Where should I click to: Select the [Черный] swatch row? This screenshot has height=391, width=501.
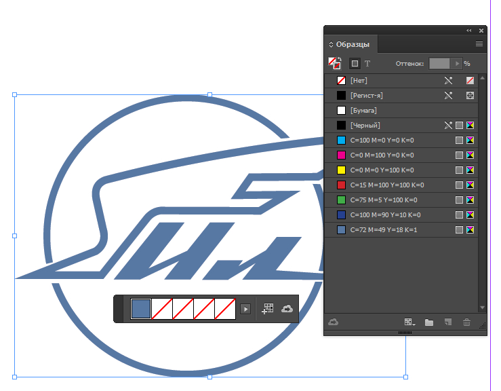click(401, 126)
